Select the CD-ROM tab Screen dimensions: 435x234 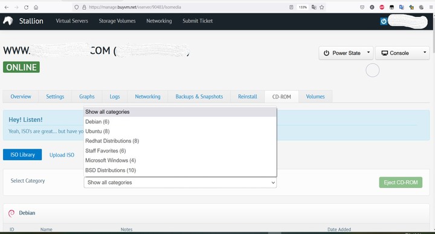(x=282, y=97)
